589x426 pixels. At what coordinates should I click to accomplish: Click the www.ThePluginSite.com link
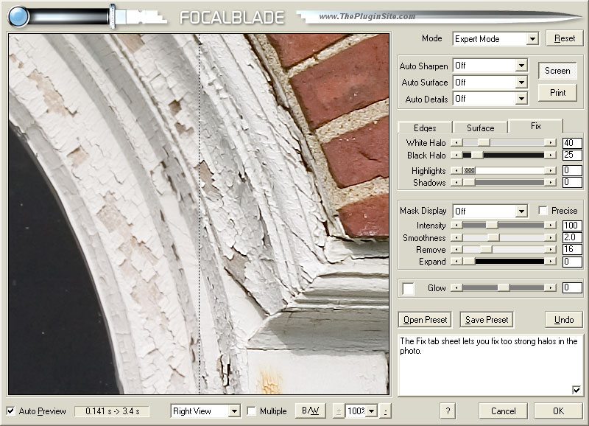367,16
